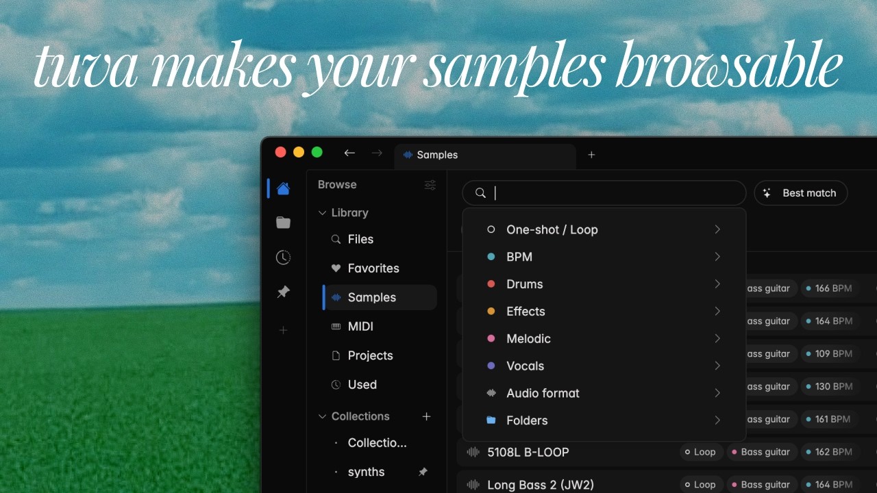Click the 166 BPM tag
This screenshot has width=877, height=493.
click(829, 288)
